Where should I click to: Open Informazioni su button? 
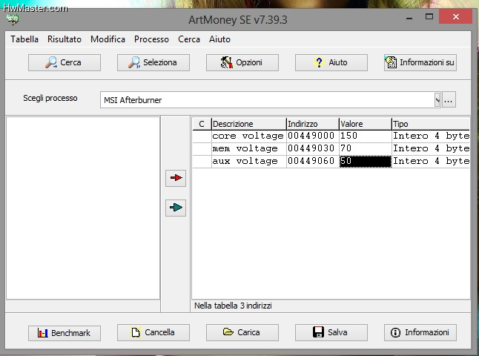(420, 62)
